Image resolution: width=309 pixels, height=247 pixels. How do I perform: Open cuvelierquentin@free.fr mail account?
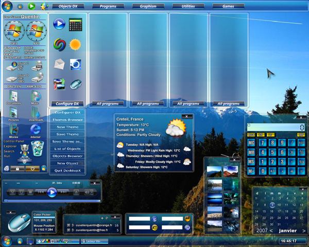92,230
